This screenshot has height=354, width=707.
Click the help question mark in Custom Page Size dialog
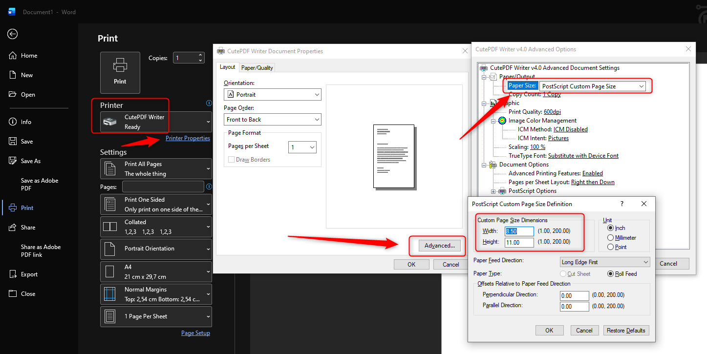pos(622,204)
